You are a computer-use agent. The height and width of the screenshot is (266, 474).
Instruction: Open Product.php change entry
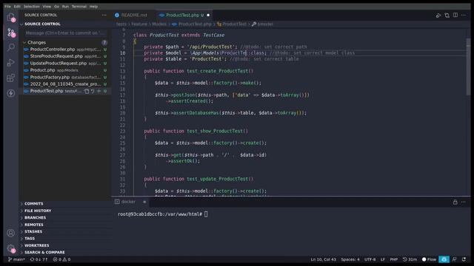(65, 70)
